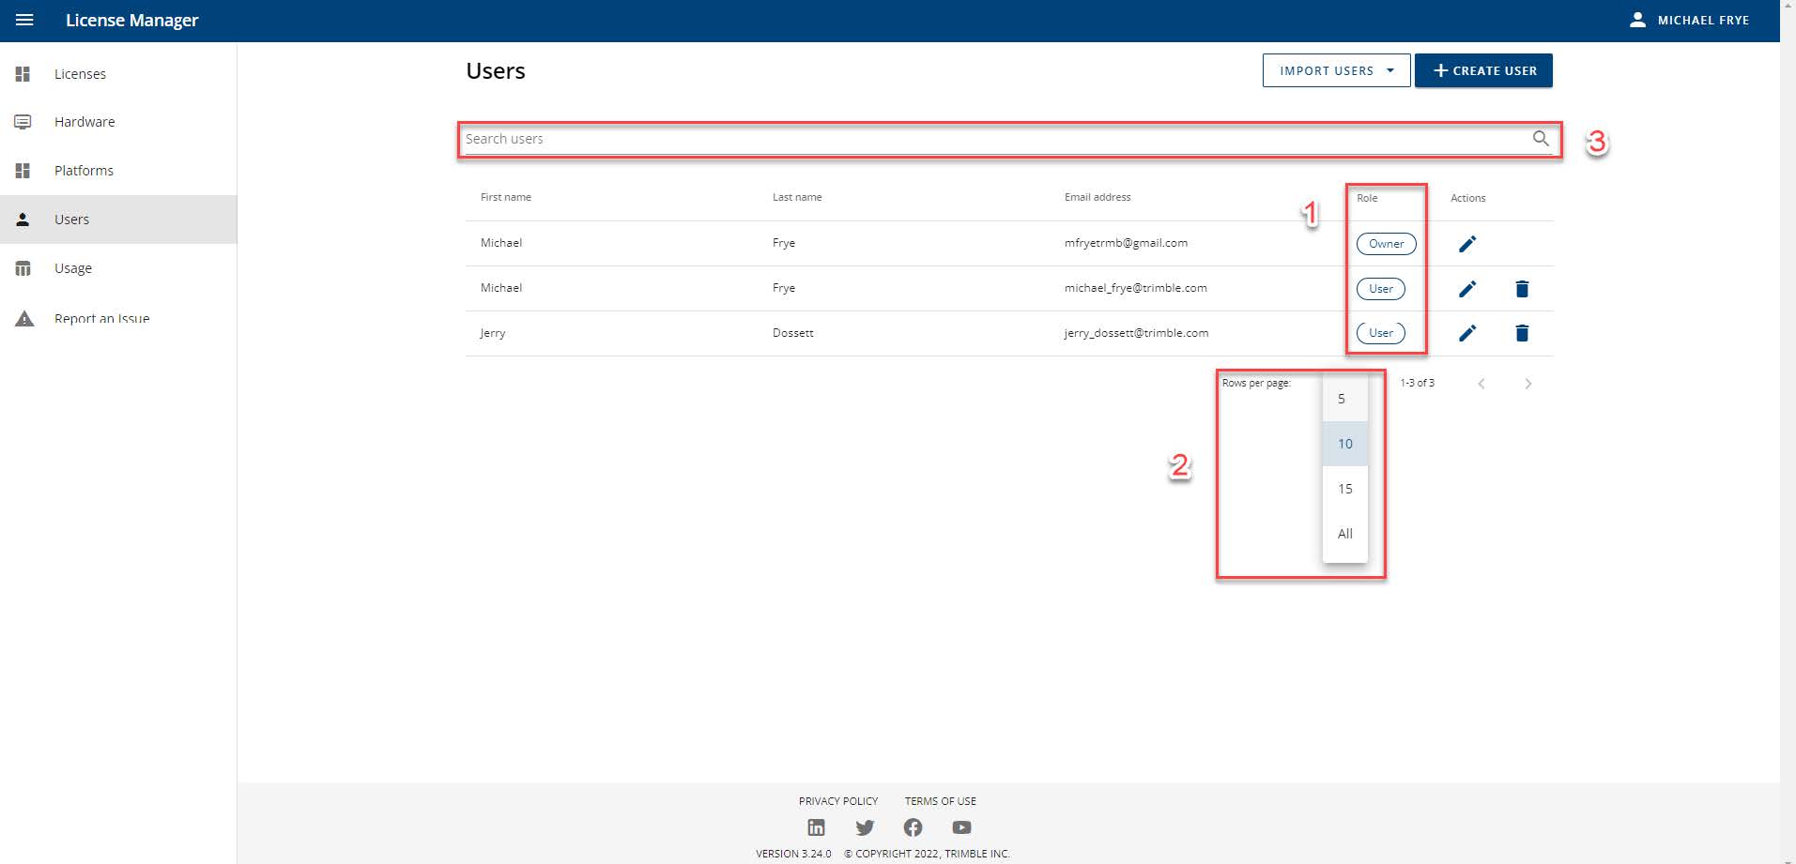Click the Michael Frye account icon
The width and height of the screenshot is (1796, 864).
click(x=1637, y=20)
